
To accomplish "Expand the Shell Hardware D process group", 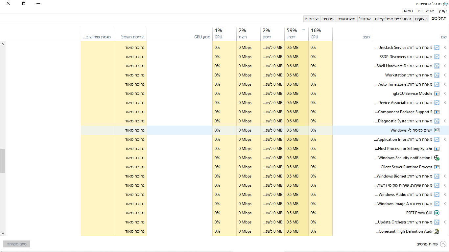I will [445, 66].
